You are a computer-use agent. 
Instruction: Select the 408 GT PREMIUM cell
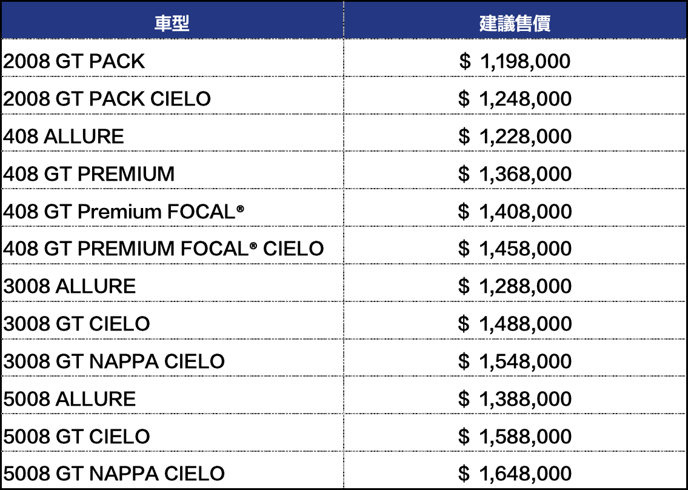click(89, 174)
